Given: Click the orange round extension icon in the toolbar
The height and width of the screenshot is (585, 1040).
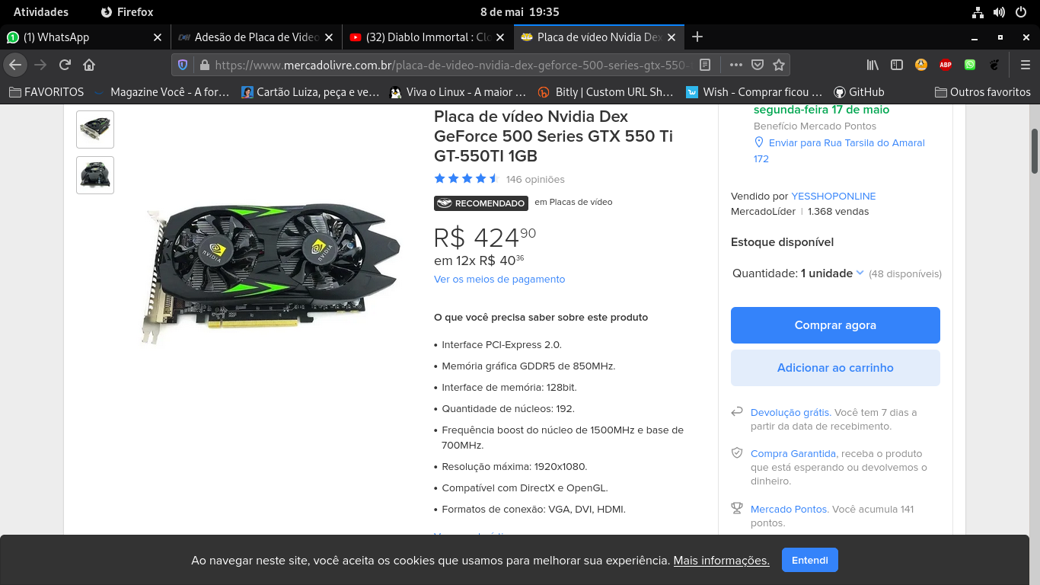Looking at the screenshot, I should coord(921,65).
